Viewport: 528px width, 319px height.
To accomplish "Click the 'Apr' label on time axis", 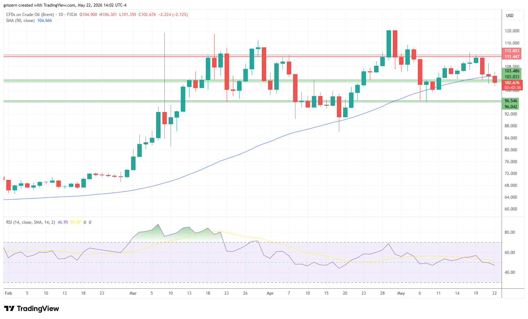I will [270, 293].
